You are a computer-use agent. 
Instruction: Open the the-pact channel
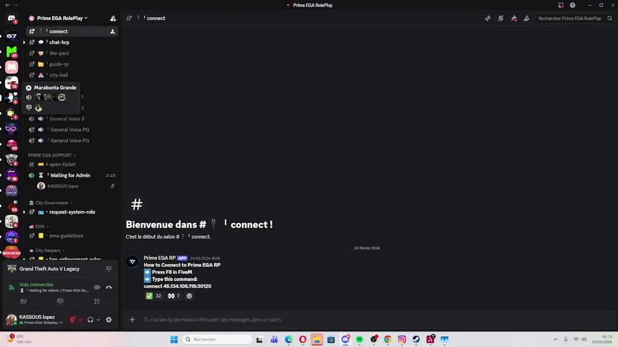point(71,53)
